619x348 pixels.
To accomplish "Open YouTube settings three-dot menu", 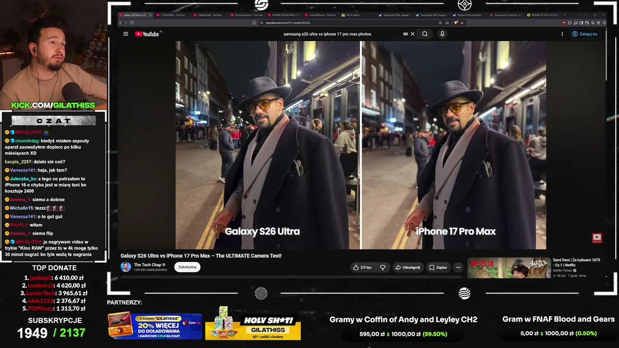I will (x=562, y=34).
